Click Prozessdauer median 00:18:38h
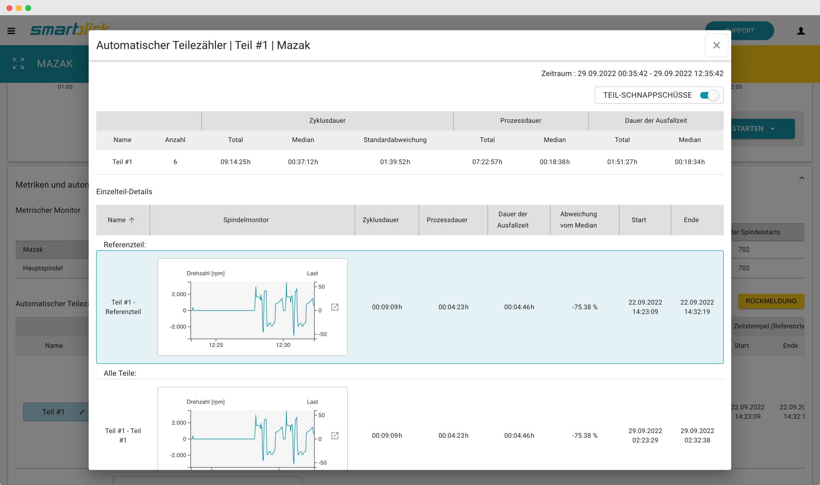Image resolution: width=820 pixels, height=485 pixels. tap(555, 162)
